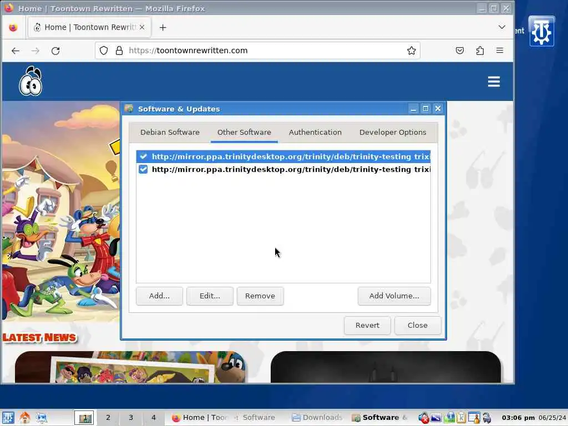568x426 pixels.
Task: Switch to virtual desktop 3
Action: [x=131, y=418]
